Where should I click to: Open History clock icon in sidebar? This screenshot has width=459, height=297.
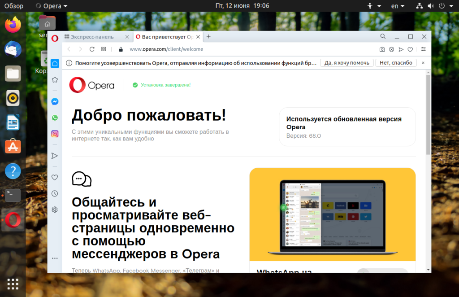tap(55, 193)
